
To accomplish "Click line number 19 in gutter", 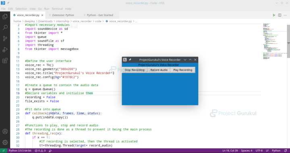I will click(x=18, y=93).
